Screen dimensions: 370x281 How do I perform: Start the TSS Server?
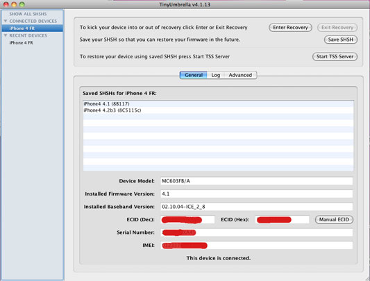(x=335, y=57)
